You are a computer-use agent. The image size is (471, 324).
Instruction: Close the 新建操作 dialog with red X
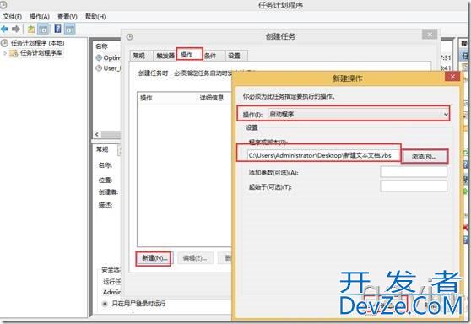tap(452, 77)
